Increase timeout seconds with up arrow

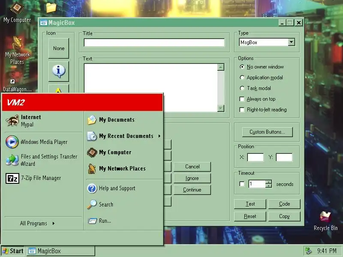pos(269,182)
